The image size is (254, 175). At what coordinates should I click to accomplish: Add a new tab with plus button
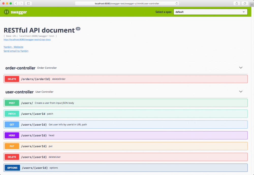[x=252, y=5]
